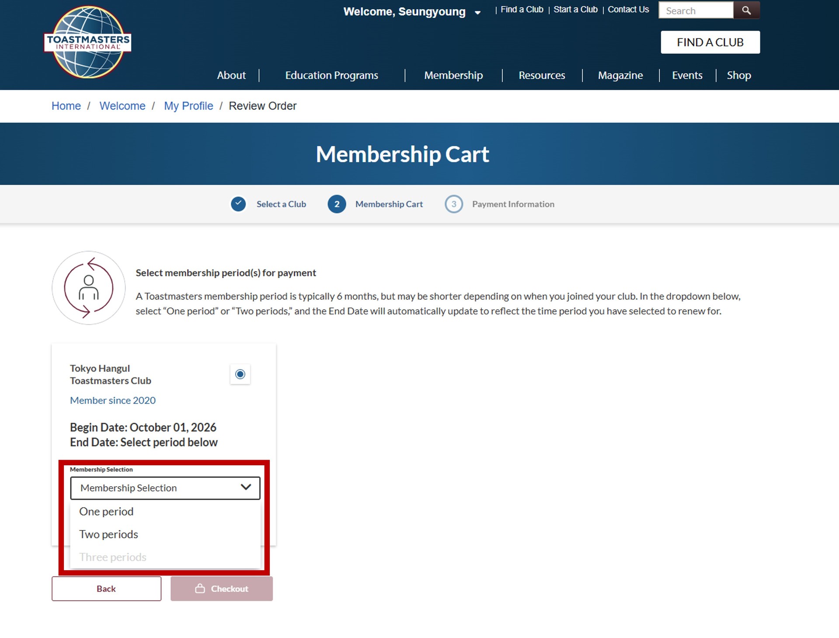
Task: Open the Resources navigation menu
Action: tap(542, 75)
